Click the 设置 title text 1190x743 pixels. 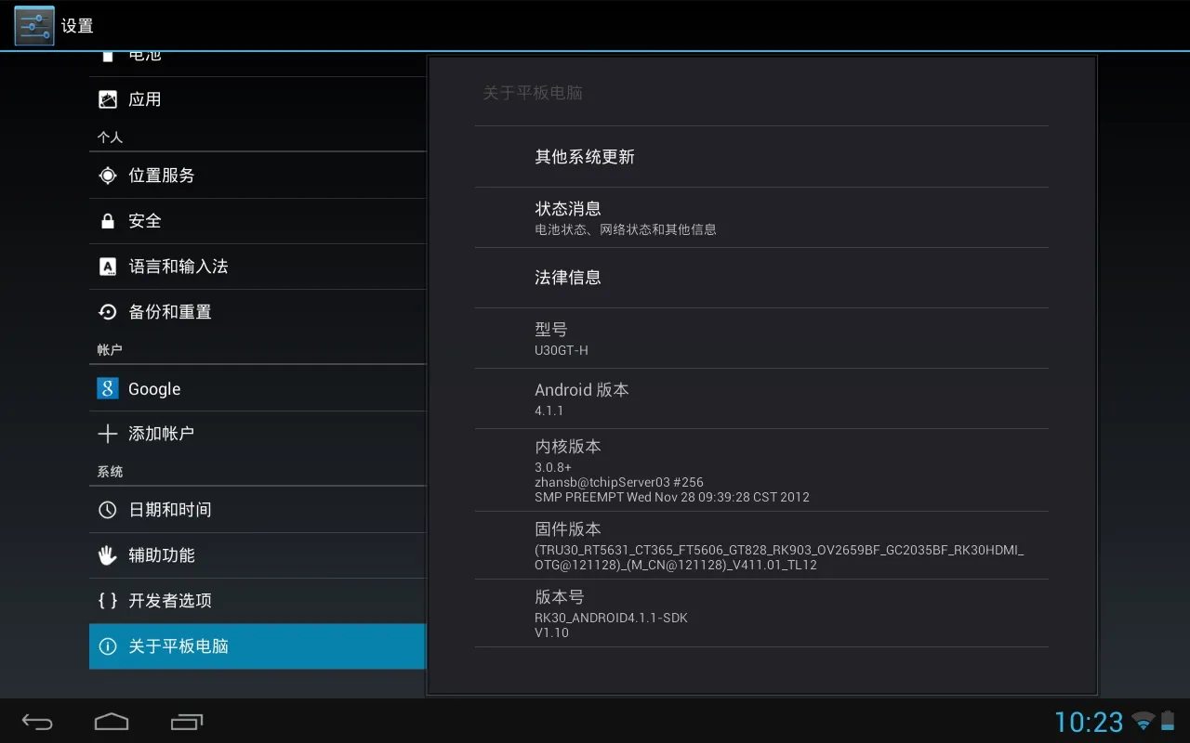click(77, 26)
